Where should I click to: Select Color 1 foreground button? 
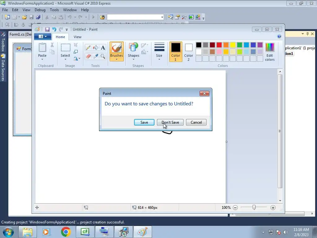pos(176,52)
